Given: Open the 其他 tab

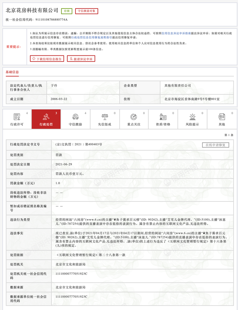Looking at the screenshot, I should (x=222, y=119).
